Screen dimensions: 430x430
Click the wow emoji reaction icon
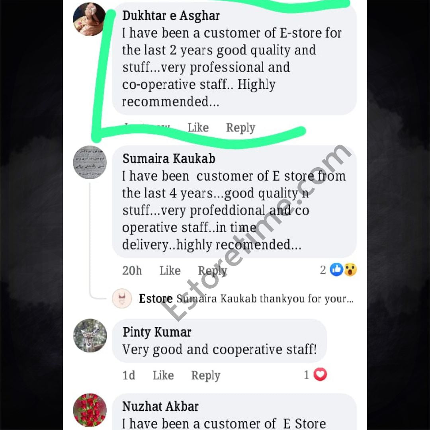[x=350, y=270]
